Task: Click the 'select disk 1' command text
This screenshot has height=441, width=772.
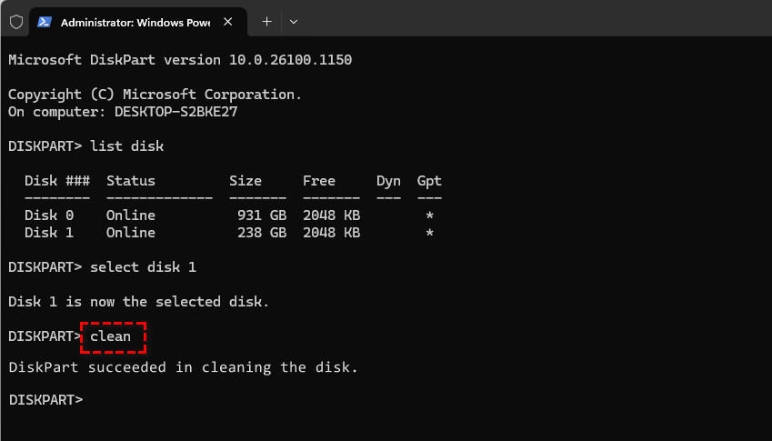Action: click(x=143, y=267)
